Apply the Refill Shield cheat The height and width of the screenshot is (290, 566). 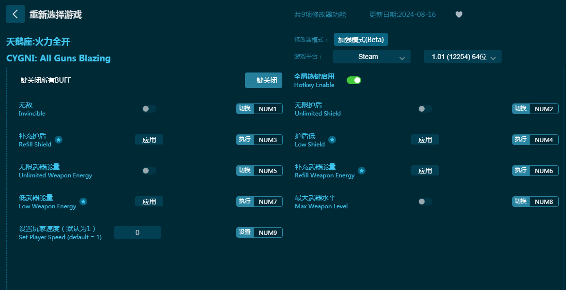pos(149,140)
